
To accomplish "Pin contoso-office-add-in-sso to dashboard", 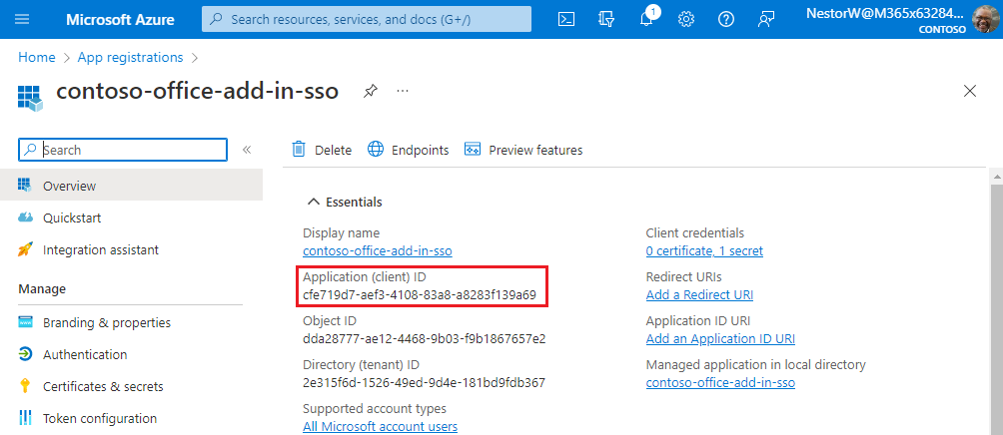I will 370,91.
